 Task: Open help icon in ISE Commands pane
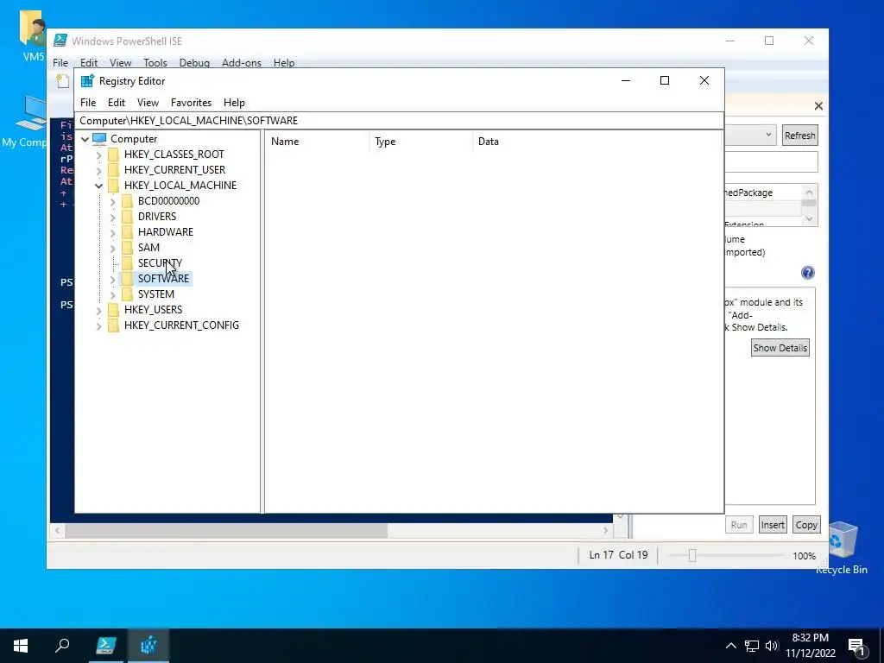(807, 273)
